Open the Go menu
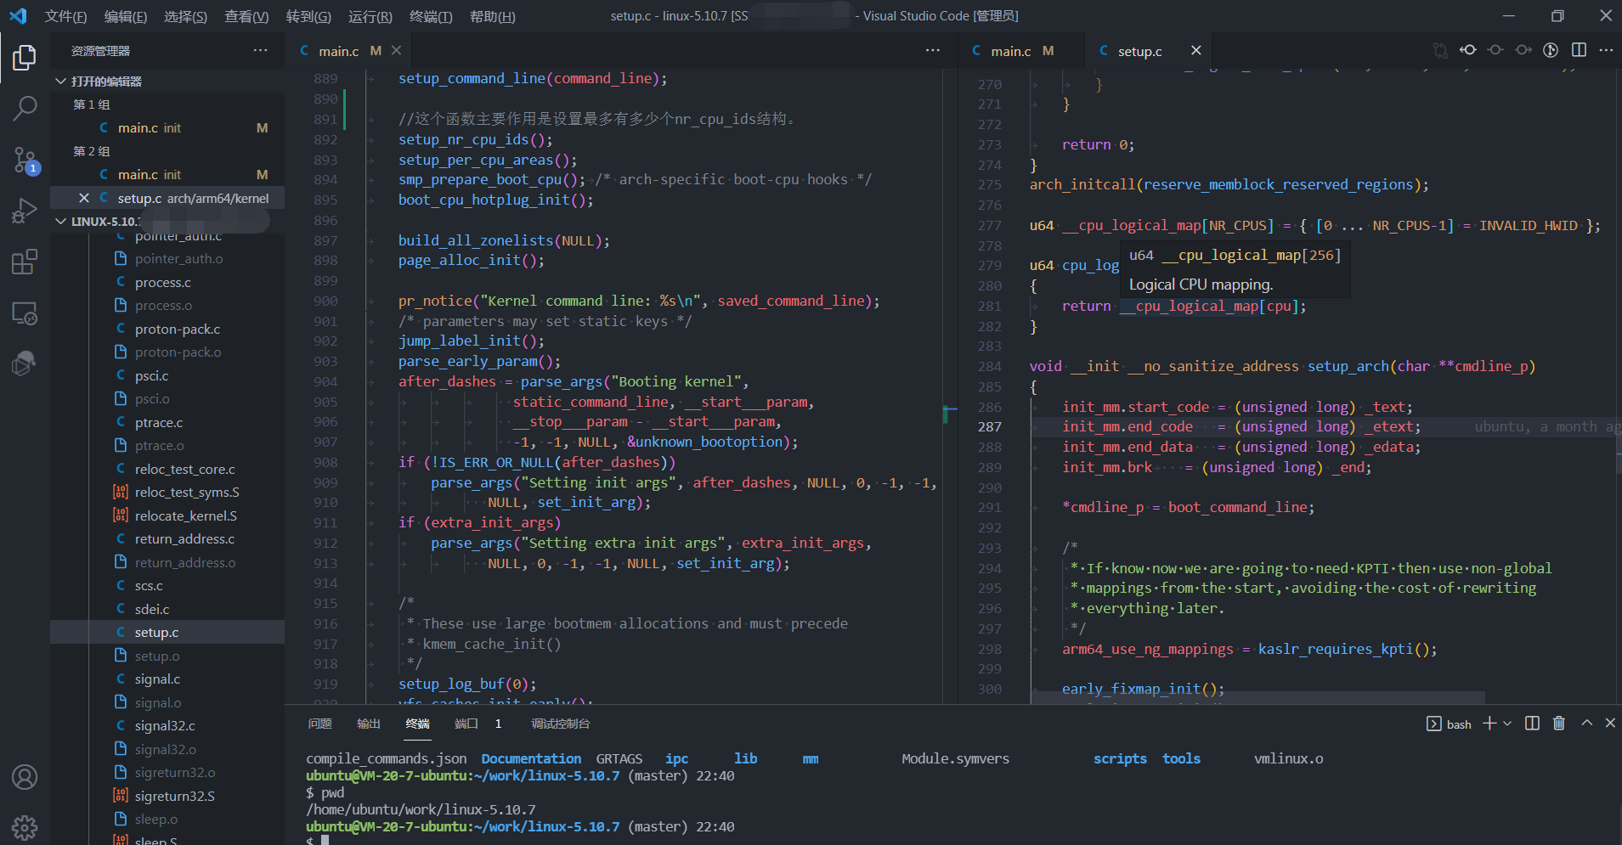 point(308,16)
